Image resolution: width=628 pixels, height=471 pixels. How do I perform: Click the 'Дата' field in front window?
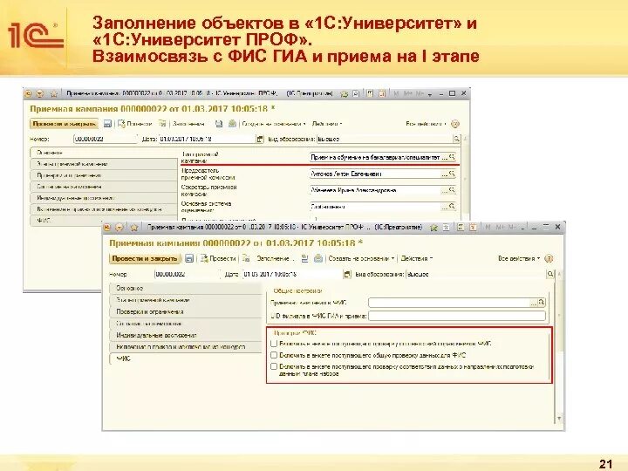click(292, 275)
